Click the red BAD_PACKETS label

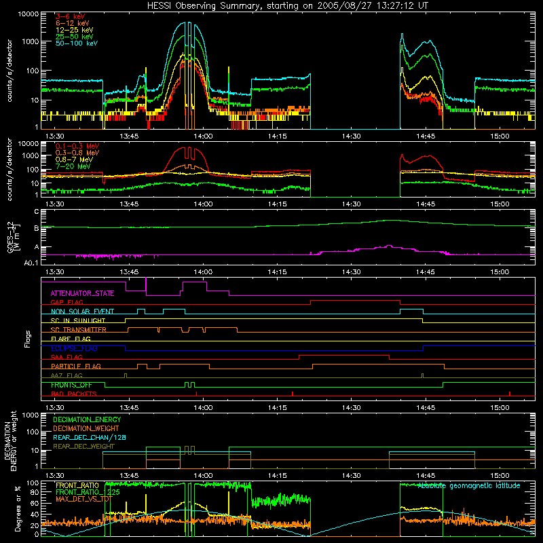tap(74, 394)
